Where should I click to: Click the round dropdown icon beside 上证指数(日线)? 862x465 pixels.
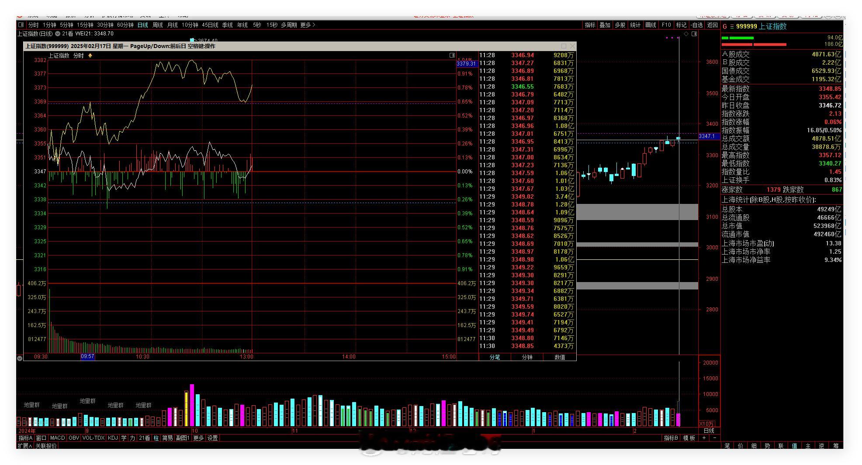pyautogui.click(x=57, y=34)
